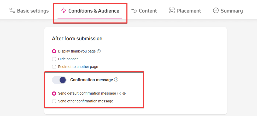Screen dimensions: 257x116
Task: Click the Content pencil-lines icon
Action: (x=134, y=10)
